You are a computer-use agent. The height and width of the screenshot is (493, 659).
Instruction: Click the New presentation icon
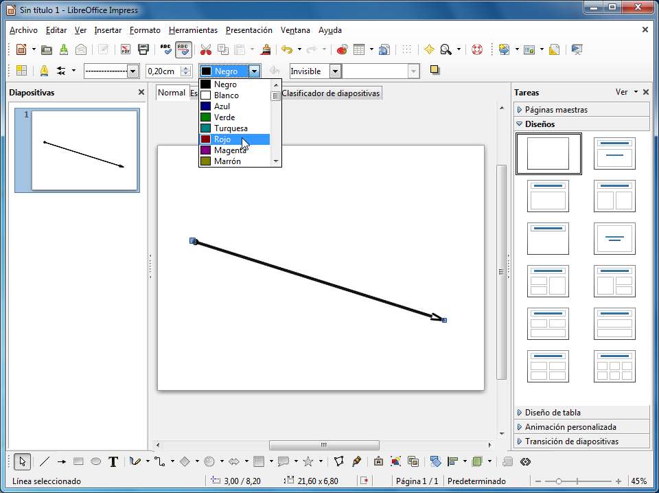click(x=21, y=49)
